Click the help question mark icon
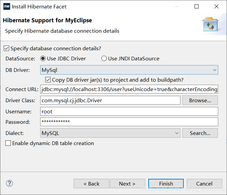Image resolution: width=227 pixels, height=195 pixels. point(9,183)
